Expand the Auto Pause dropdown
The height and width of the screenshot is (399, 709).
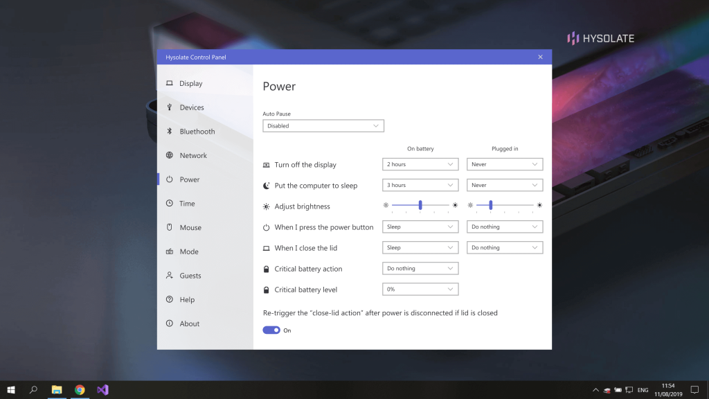[x=323, y=126]
